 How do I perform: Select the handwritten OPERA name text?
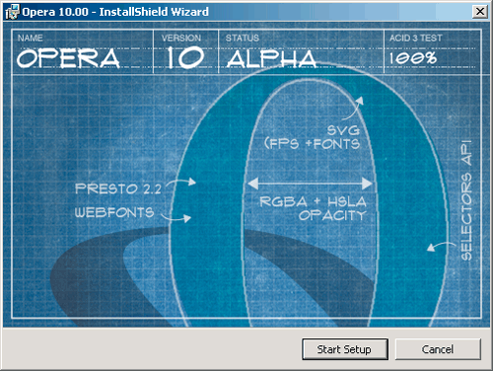pos(68,58)
